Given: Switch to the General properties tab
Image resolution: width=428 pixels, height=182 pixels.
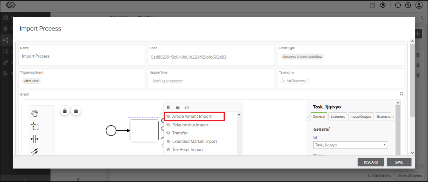Looking at the screenshot, I should point(319,117).
